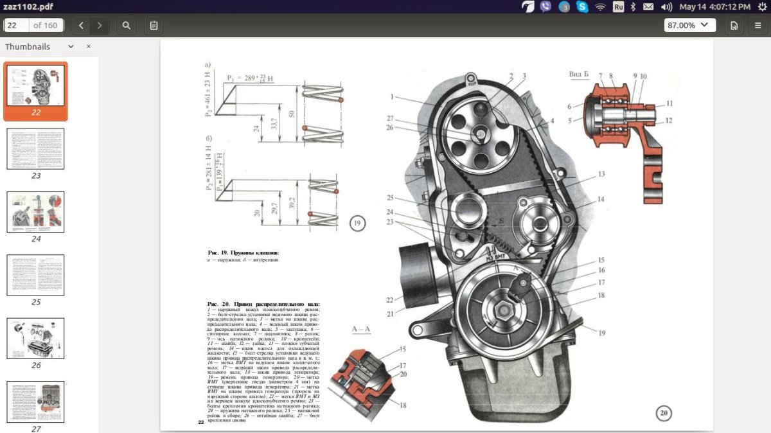Image resolution: width=771 pixels, height=433 pixels.
Task: Open the hamburger menu
Action: point(758,26)
